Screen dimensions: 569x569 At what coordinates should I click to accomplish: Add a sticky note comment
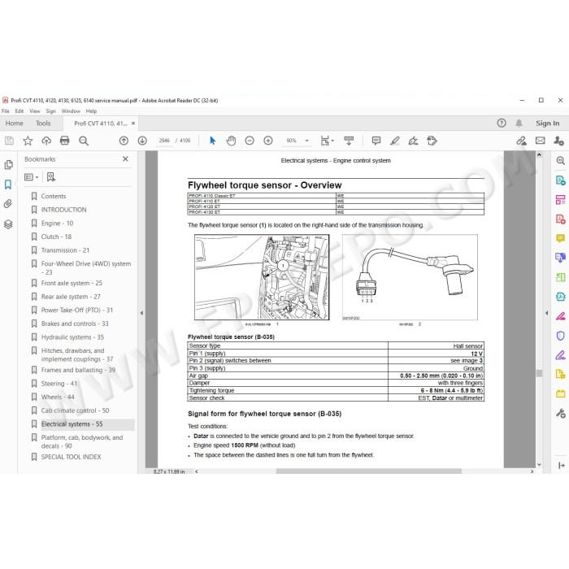[x=376, y=141]
